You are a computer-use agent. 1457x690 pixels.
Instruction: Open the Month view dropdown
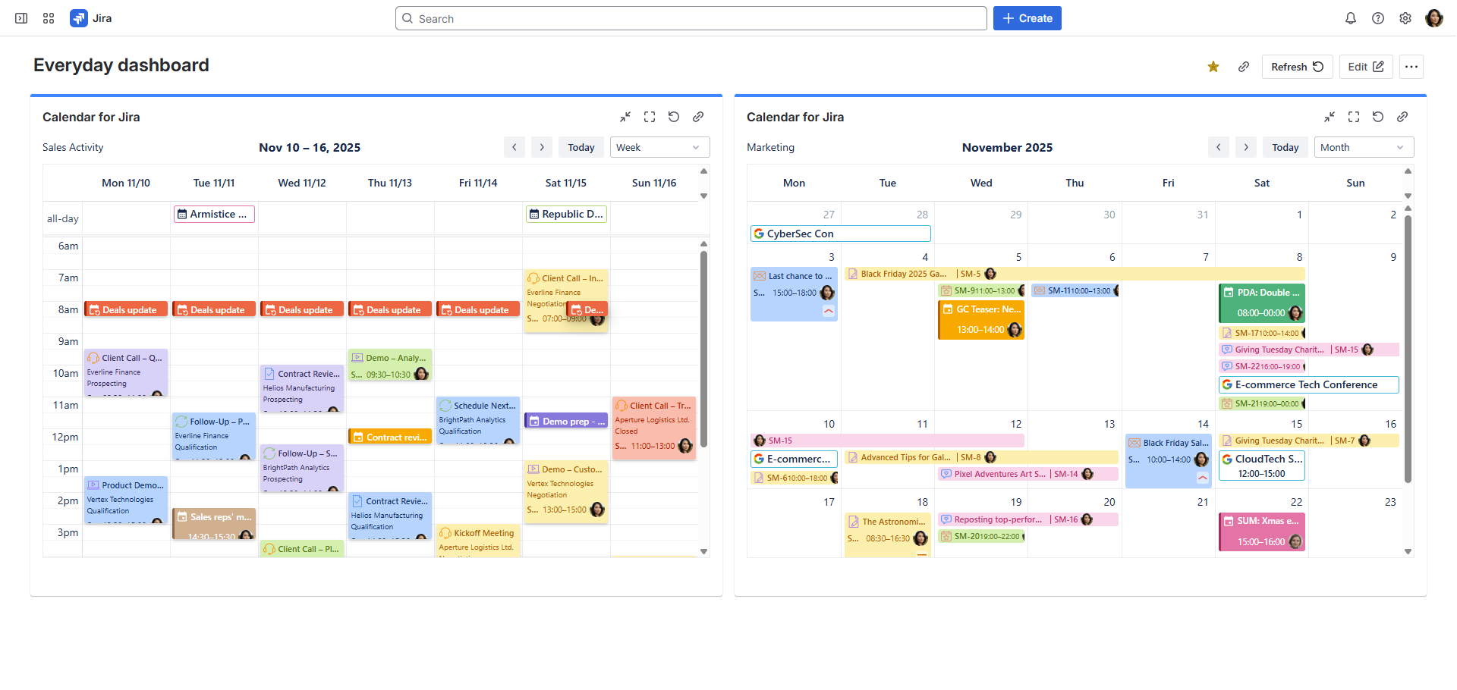[1364, 147]
